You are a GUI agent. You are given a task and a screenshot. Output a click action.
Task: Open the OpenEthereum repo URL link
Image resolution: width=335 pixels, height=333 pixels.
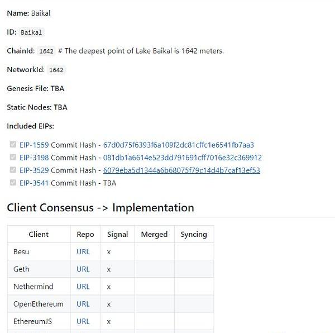pyautogui.click(x=83, y=304)
